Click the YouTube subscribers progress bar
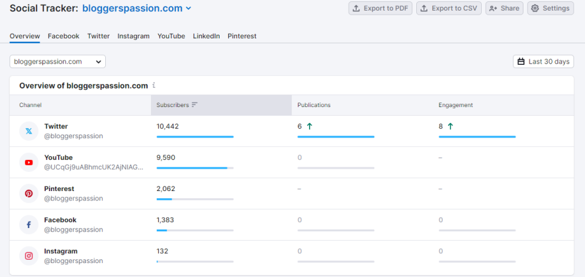 click(x=195, y=168)
